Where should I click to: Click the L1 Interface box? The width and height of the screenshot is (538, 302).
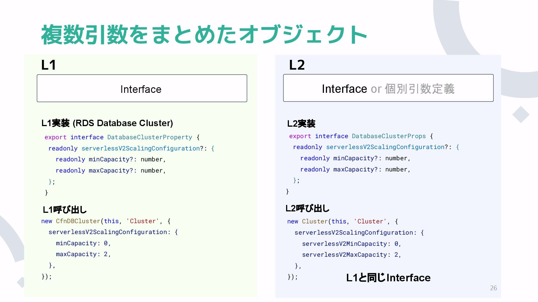[x=142, y=88]
